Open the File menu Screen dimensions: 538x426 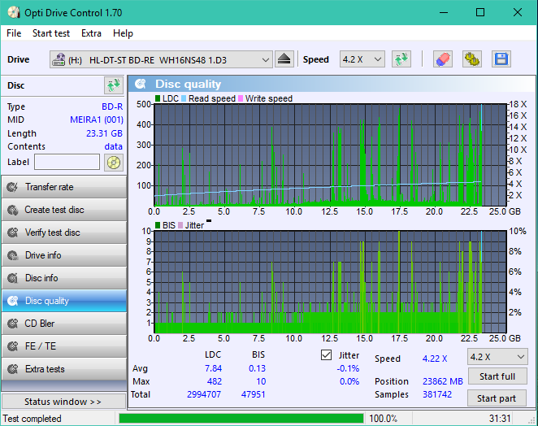tap(14, 33)
